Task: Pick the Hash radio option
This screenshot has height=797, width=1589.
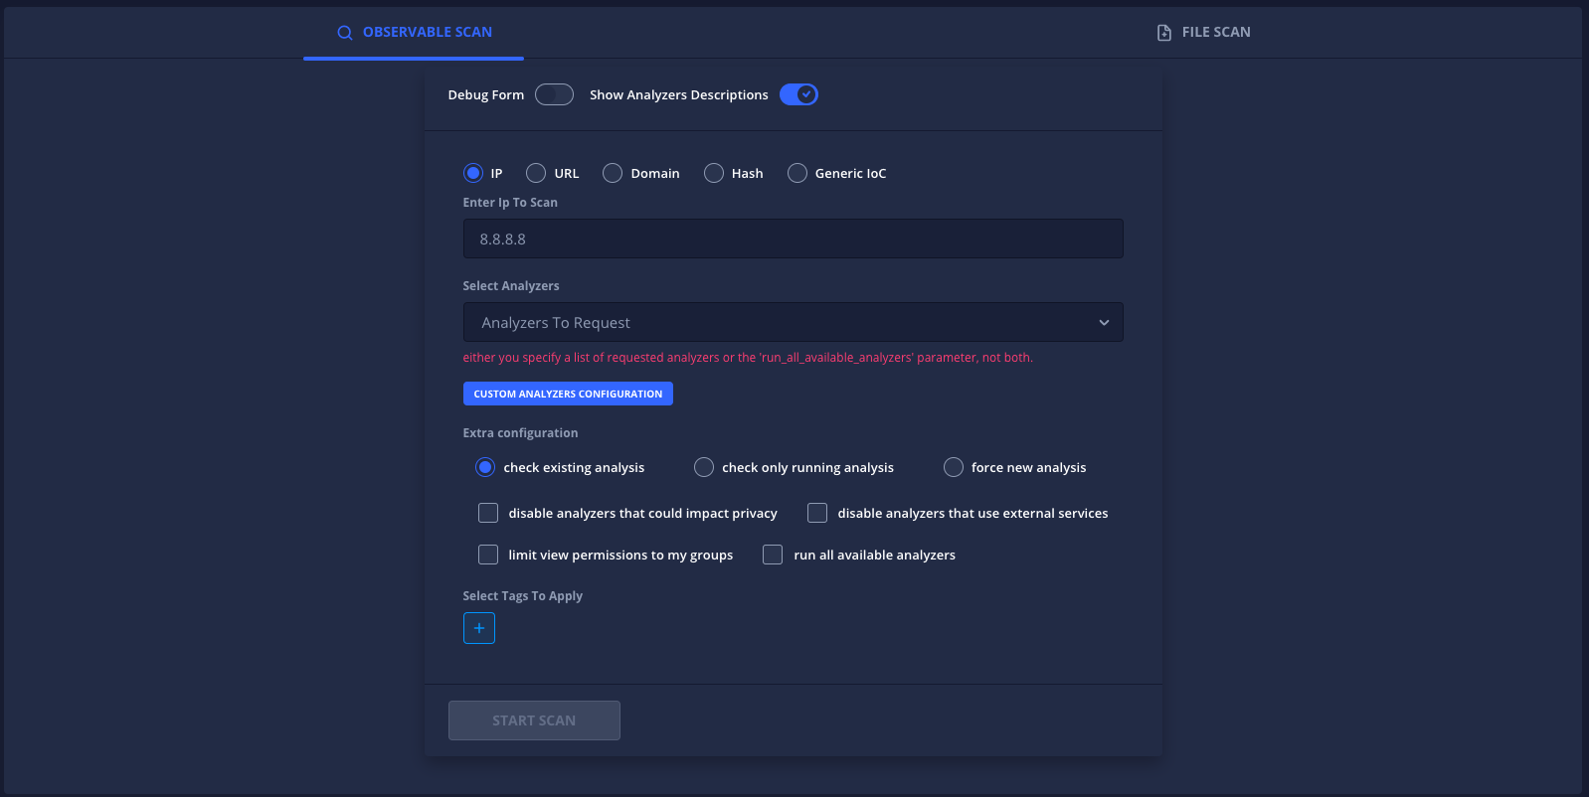Action: 714,173
